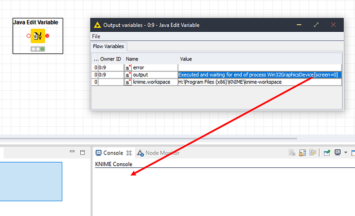Image resolution: width=355 pixels, height=216 pixels.
Task: Click the Java Edit Variable output port
Action: 47,36
